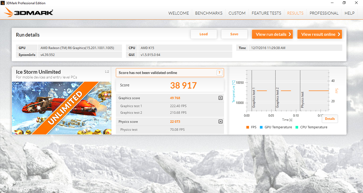Click the 3DMark title bar app icon
Viewport: 363px width, 193px height.
click(x=3, y=3)
